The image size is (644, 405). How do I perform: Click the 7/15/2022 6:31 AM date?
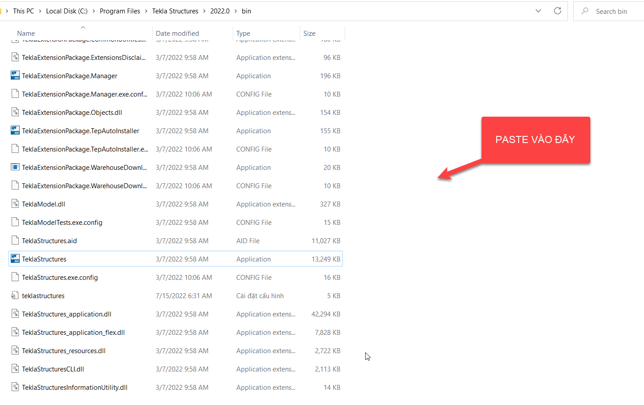pos(184,295)
